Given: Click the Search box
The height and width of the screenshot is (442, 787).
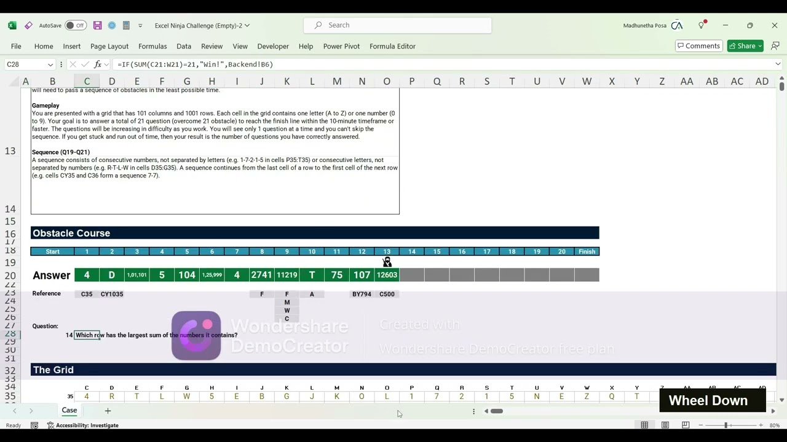Looking at the screenshot, I should click(x=398, y=25).
